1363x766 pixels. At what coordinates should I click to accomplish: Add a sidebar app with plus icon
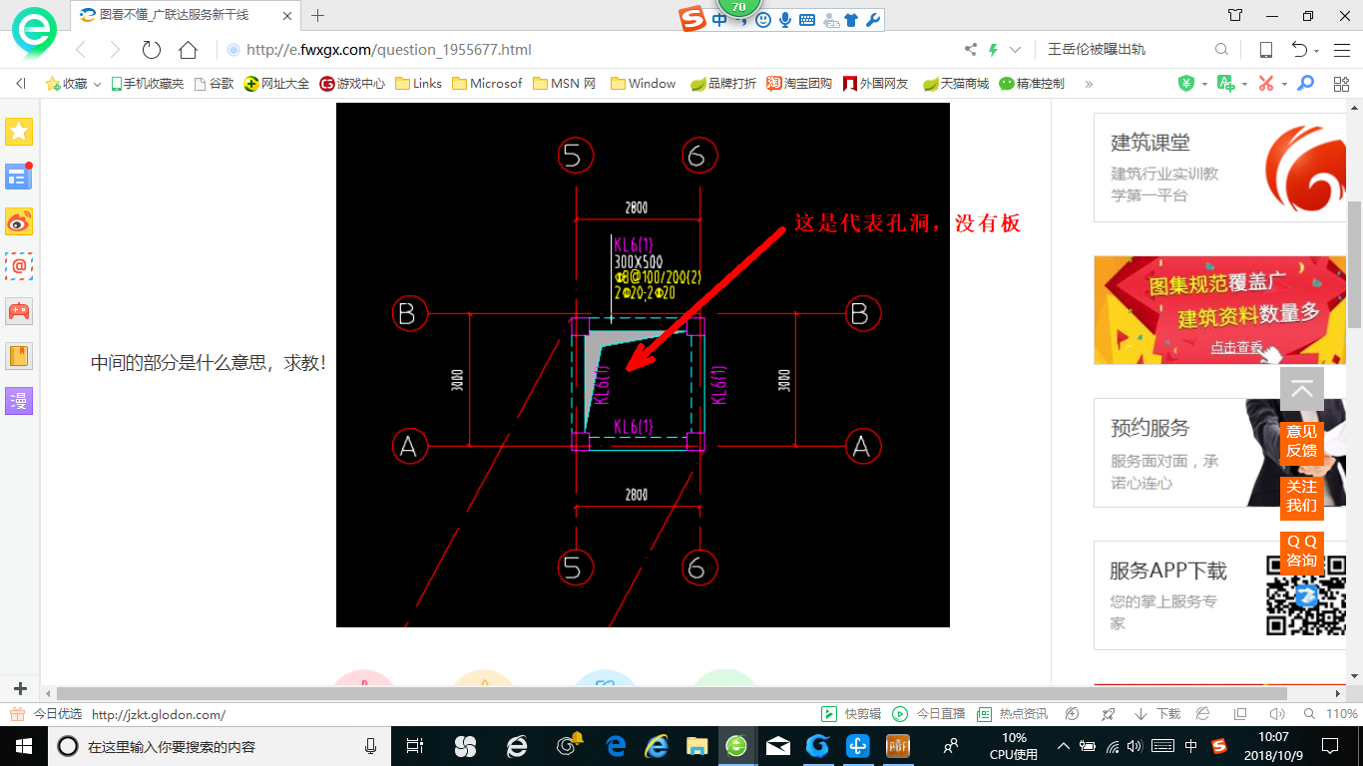click(19, 689)
